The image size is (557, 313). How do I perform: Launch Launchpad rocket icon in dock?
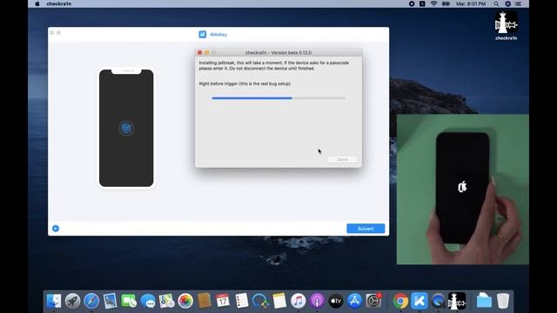(x=72, y=301)
